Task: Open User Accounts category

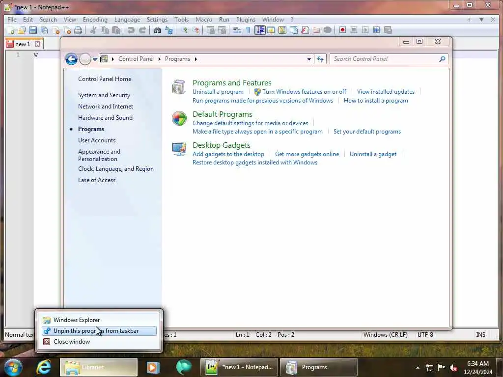Action: 97,140
